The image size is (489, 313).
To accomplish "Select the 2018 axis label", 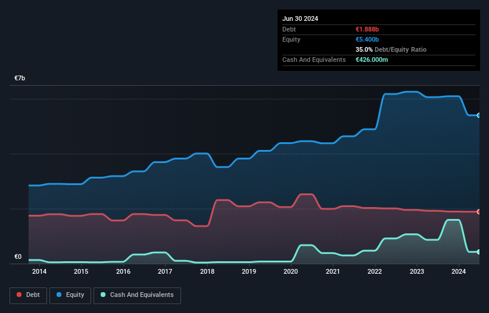I will 207,271.
